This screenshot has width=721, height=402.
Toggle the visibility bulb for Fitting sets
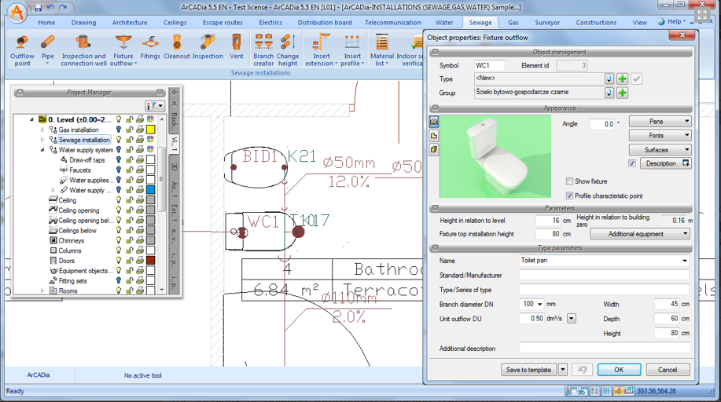click(x=119, y=281)
